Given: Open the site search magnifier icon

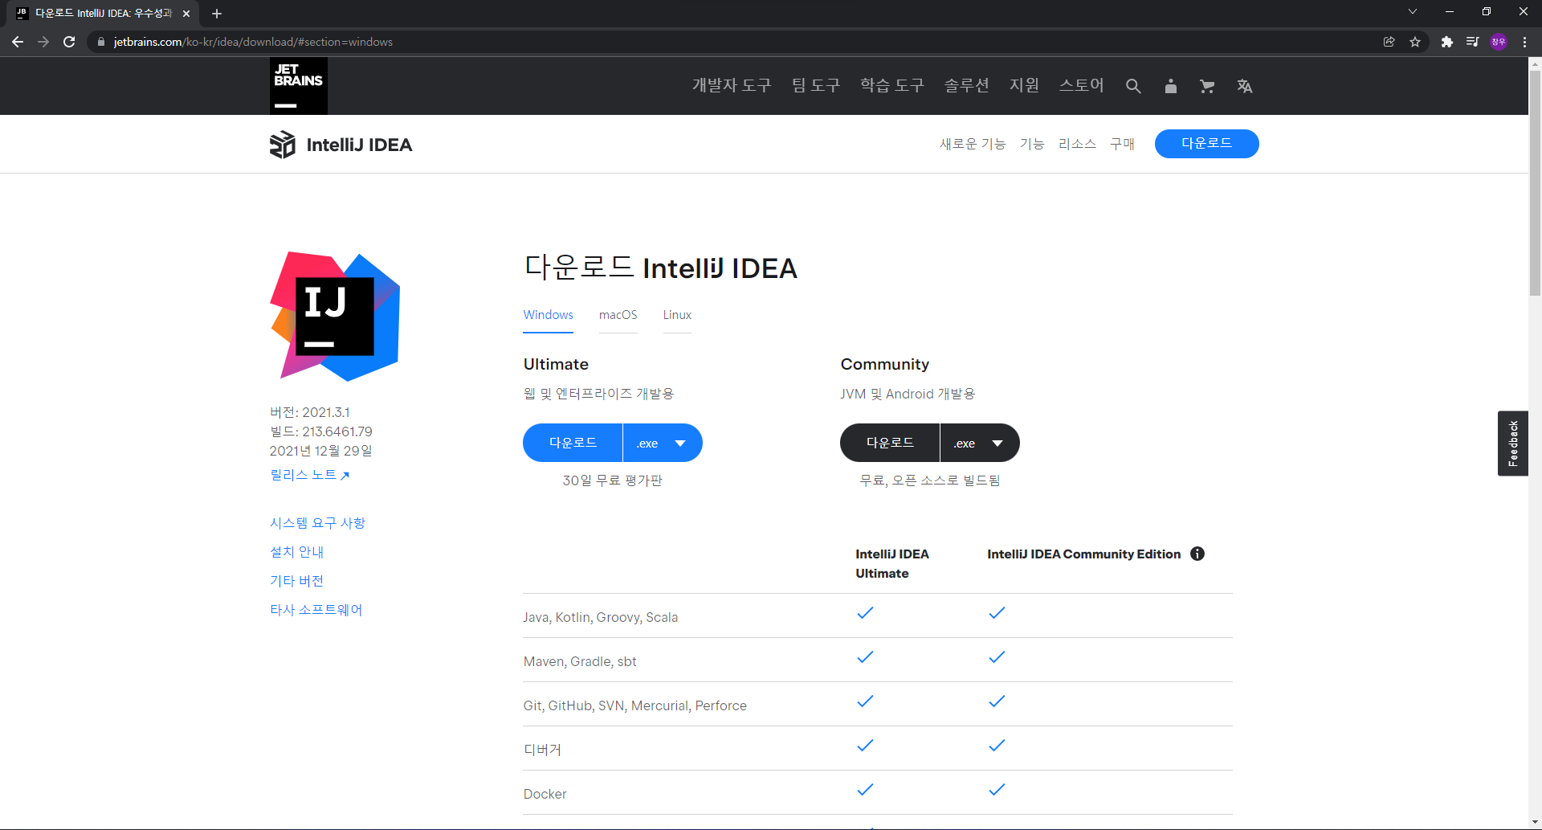Looking at the screenshot, I should pyautogui.click(x=1133, y=86).
